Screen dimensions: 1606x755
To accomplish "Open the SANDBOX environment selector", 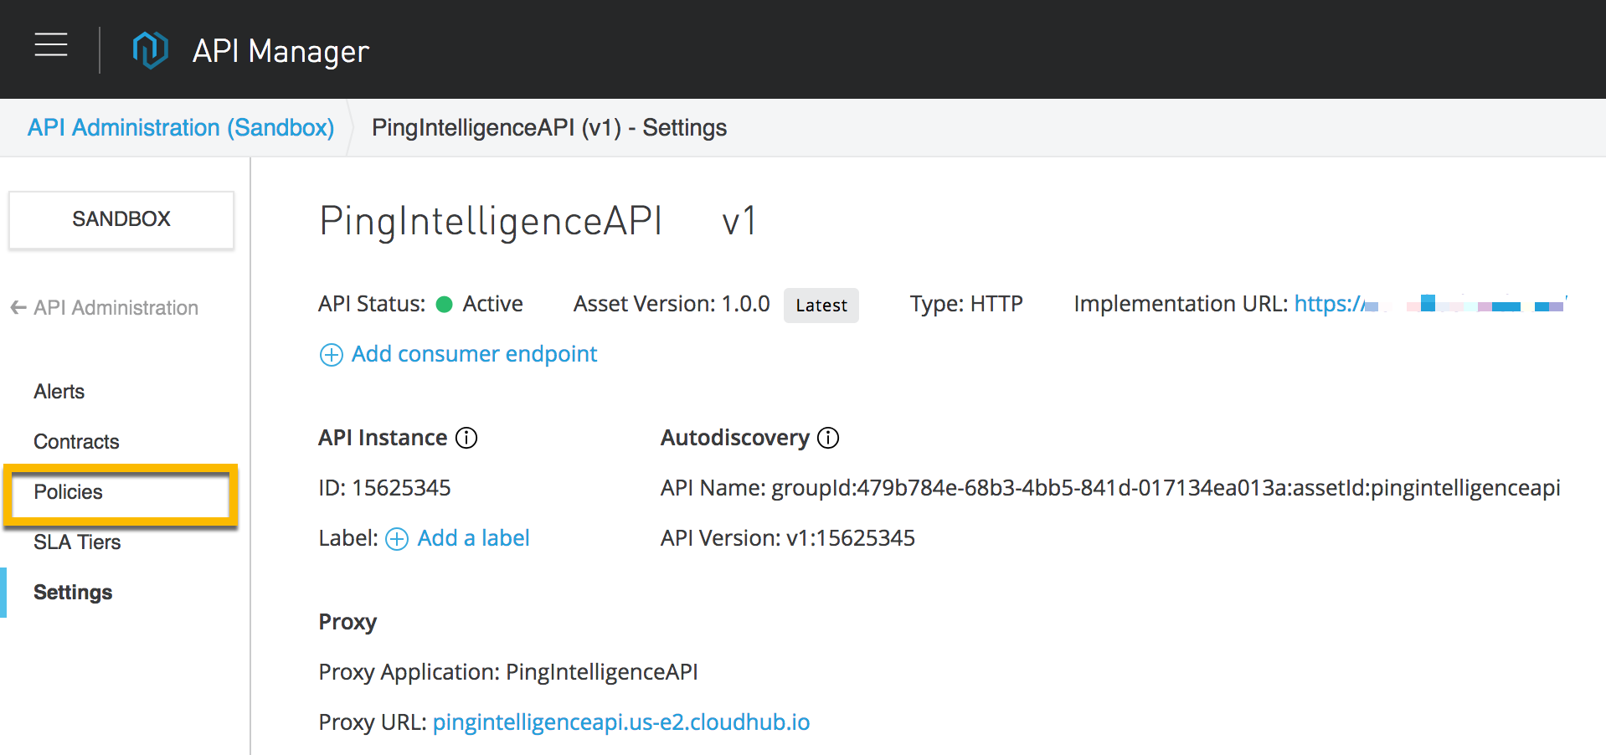I will tap(121, 219).
